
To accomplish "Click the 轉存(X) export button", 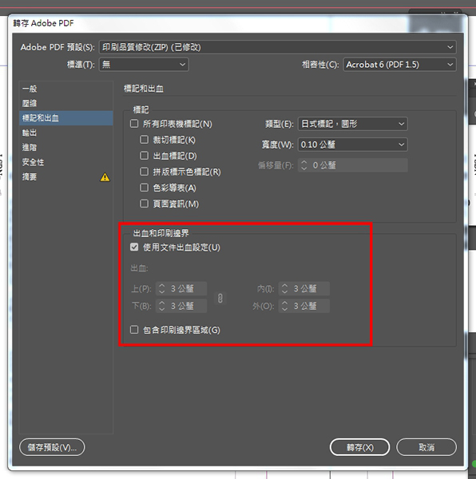I will coord(359,447).
